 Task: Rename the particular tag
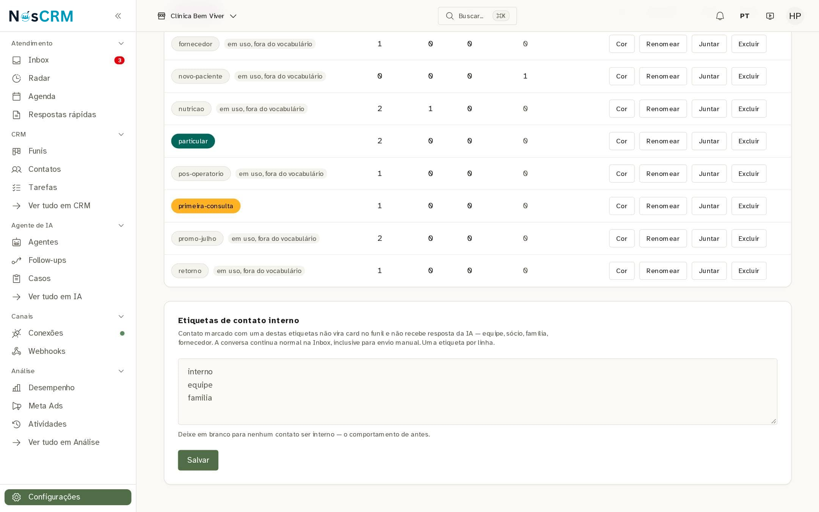tap(663, 141)
